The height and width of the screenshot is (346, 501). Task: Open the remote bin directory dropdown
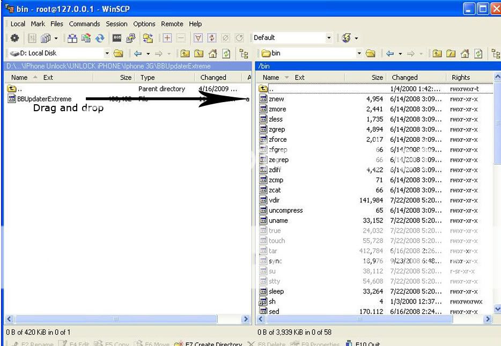pos(359,53)
